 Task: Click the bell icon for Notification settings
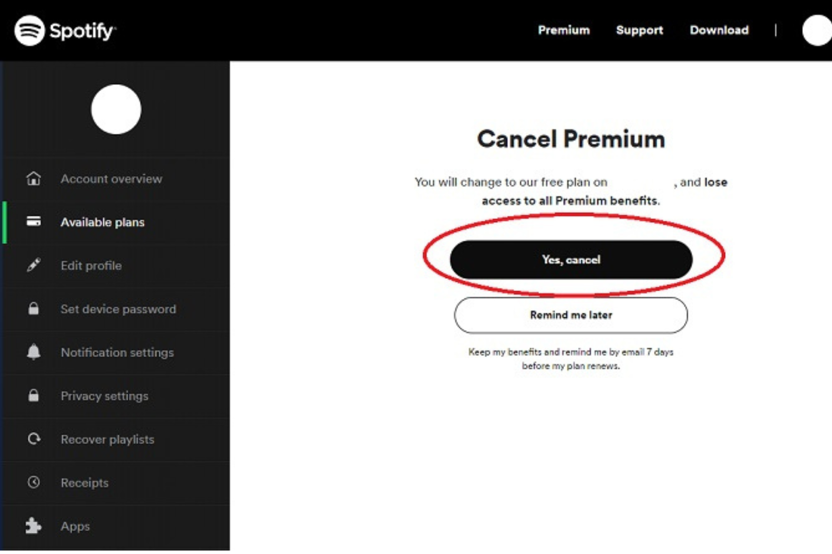(34, 352)
